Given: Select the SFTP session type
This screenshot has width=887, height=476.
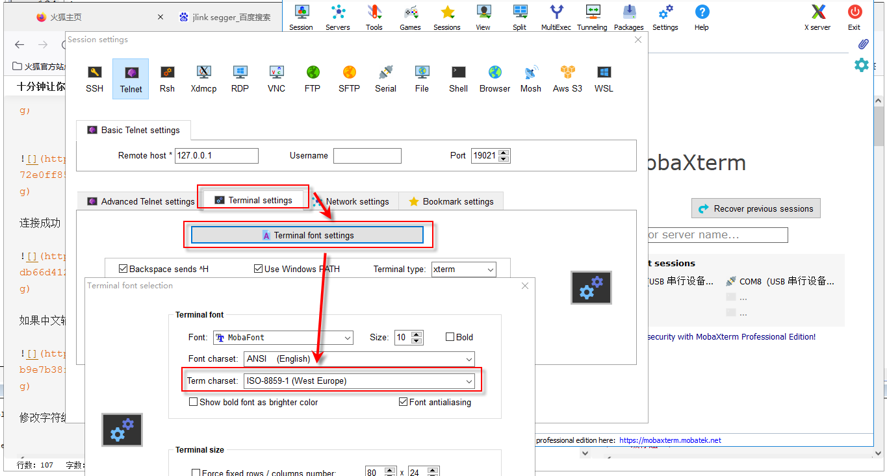Looking at the screenshot, I should click(x=349, y=79).
